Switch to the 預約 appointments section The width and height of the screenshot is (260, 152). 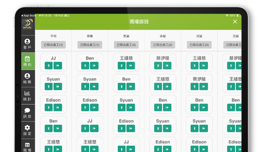click(x=27, y=61)
